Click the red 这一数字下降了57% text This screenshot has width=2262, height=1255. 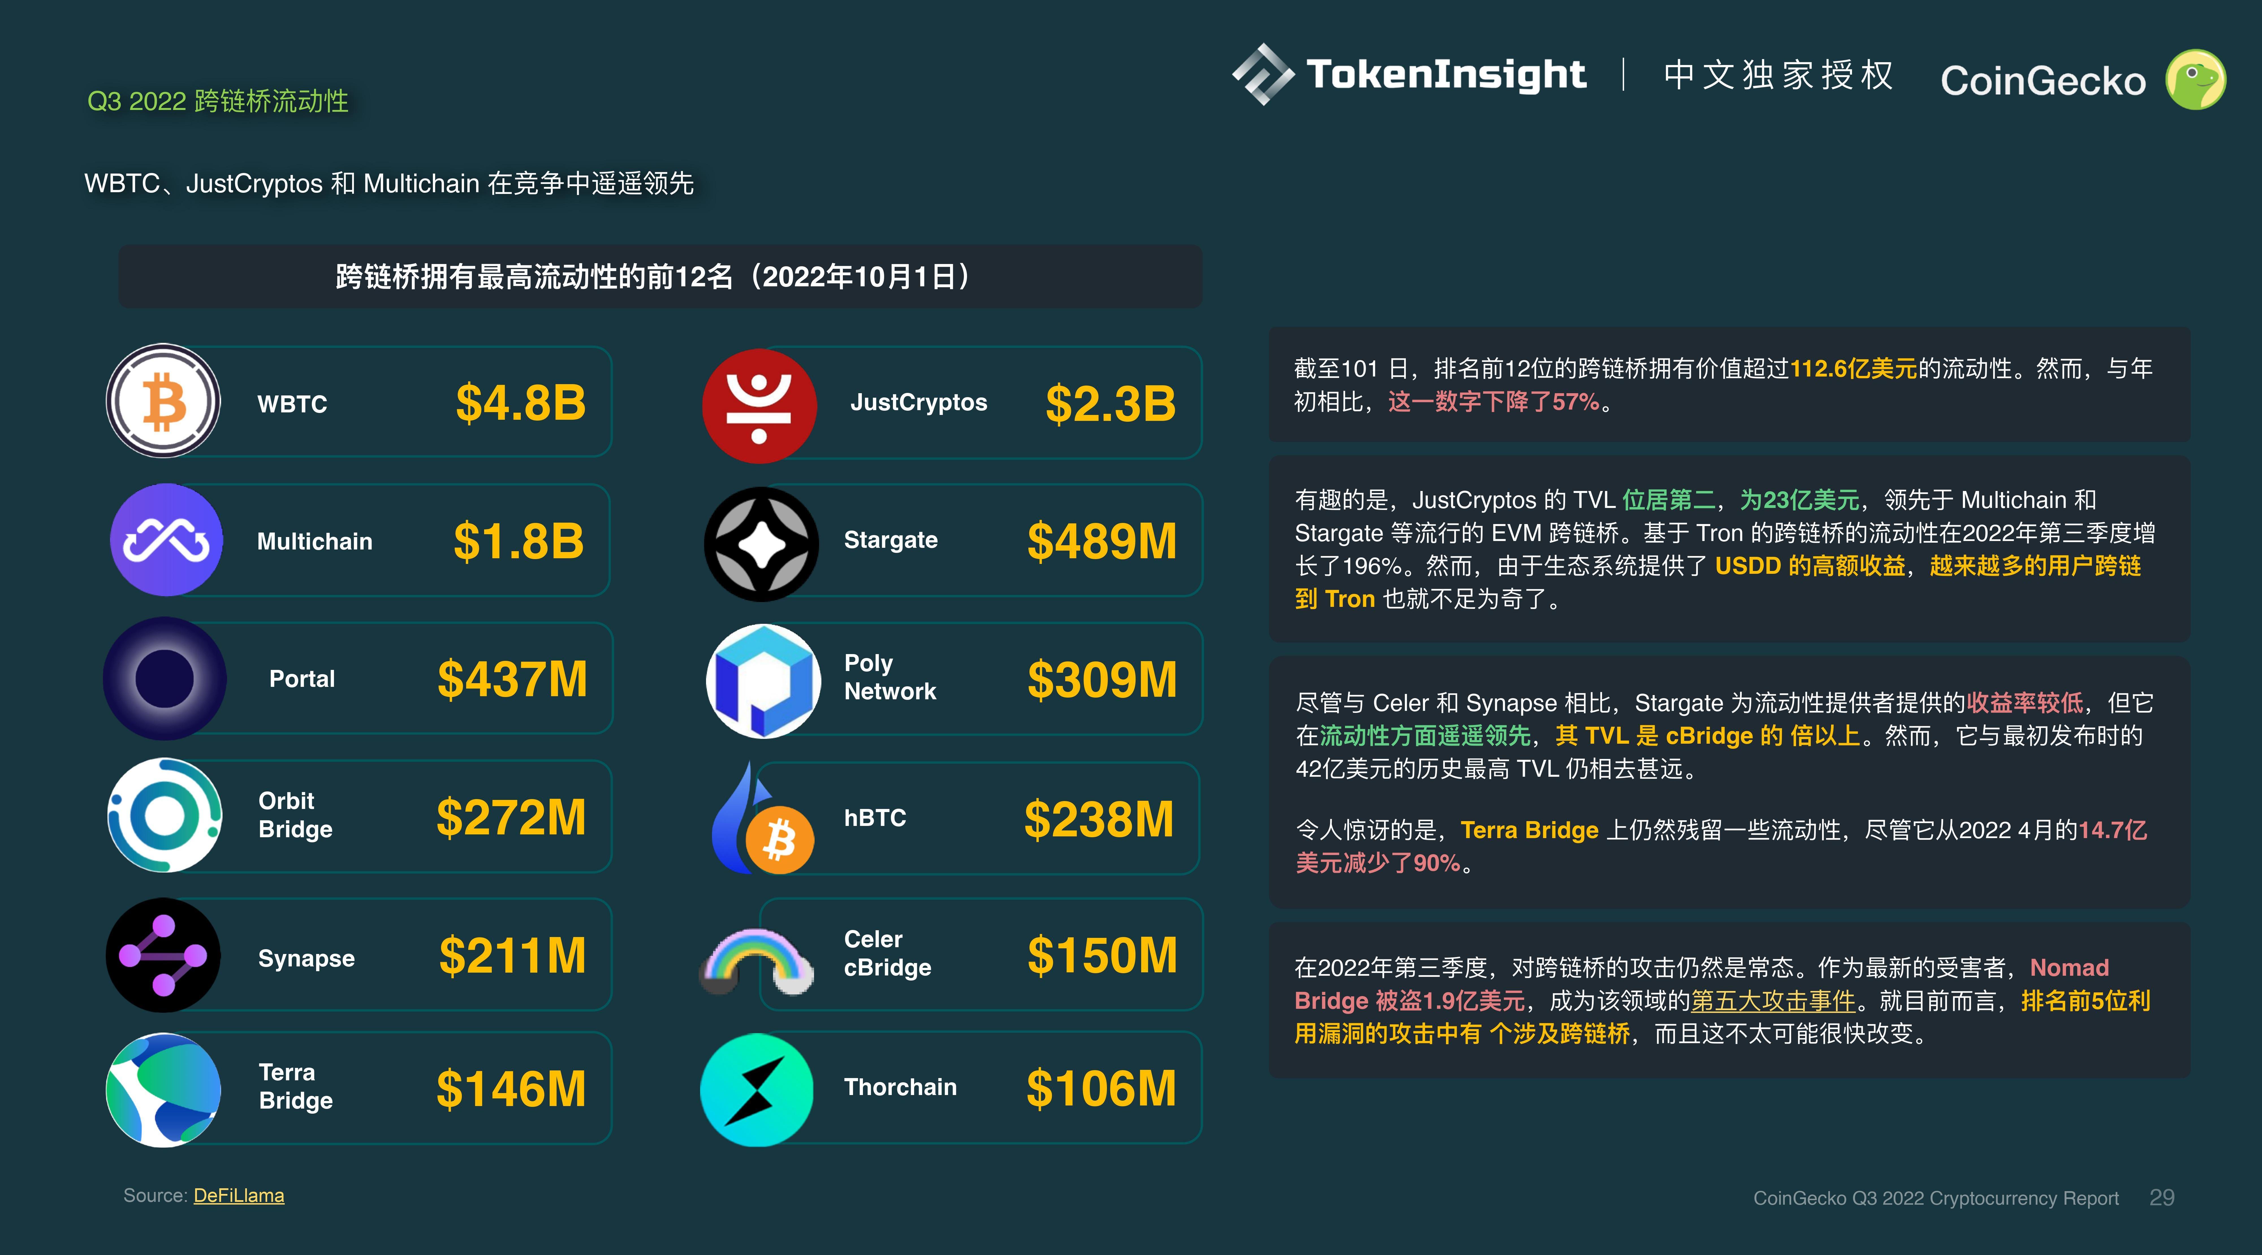pyautogui.click(x=1494, y=402)
